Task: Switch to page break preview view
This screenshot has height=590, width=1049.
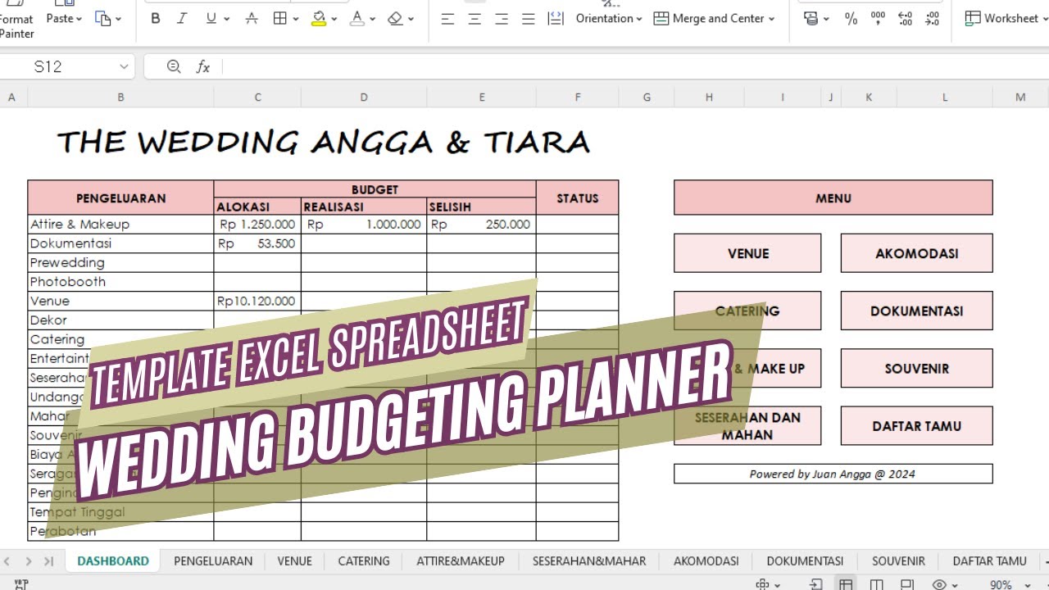Action: pyautogui.click(x=876, y=584)
